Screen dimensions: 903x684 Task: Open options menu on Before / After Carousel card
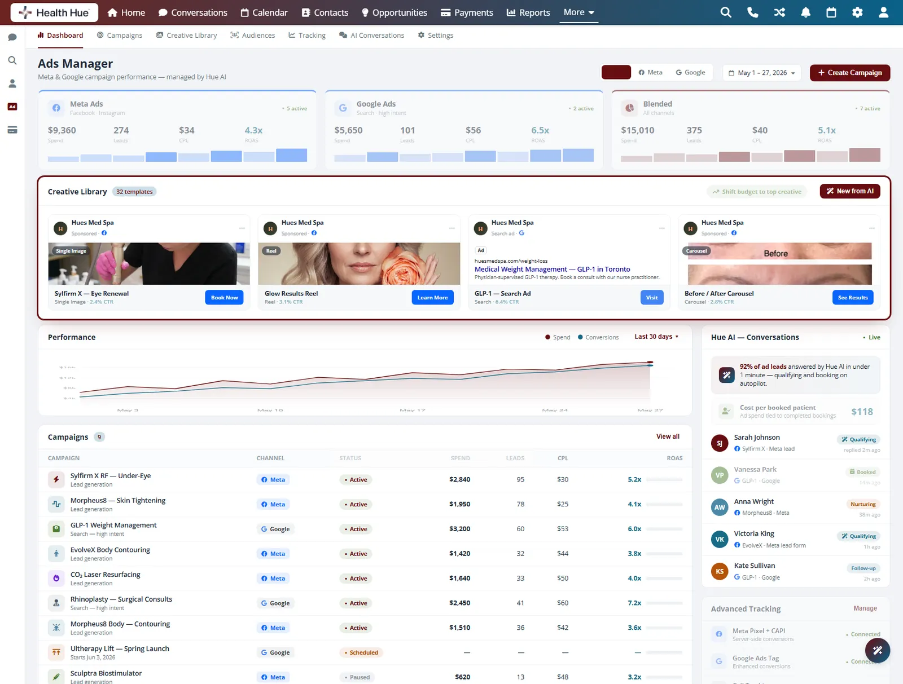871,228
